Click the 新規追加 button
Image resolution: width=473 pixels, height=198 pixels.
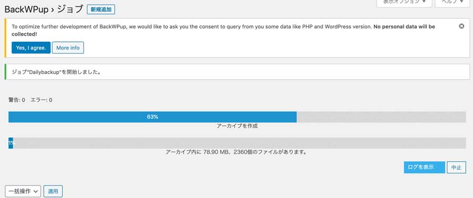click(101, 9)
